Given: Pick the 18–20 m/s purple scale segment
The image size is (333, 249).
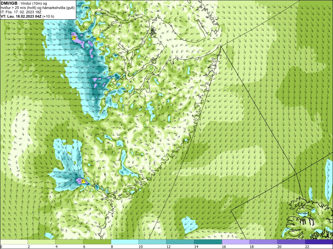Looking at the screenshot, I should 263,242.
